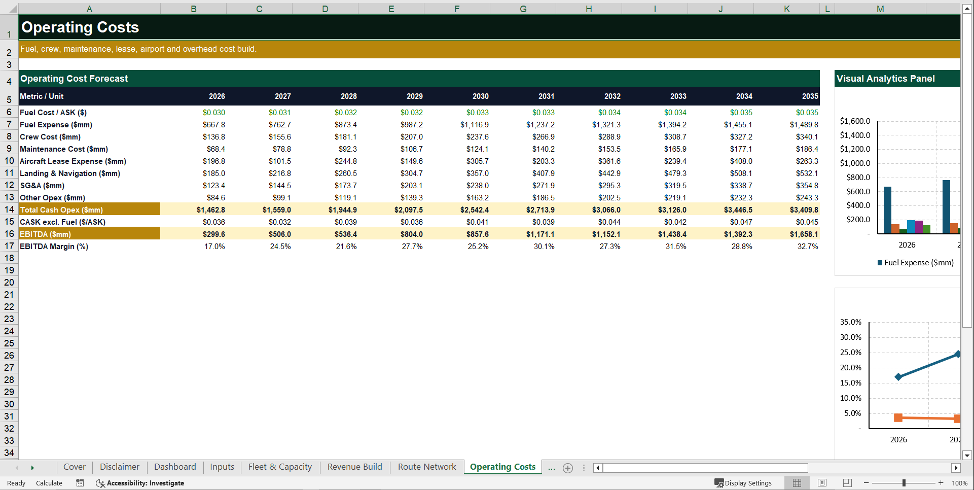Click the zoom in plus button
The image size is (974, 490).
(x=941, y=483)
